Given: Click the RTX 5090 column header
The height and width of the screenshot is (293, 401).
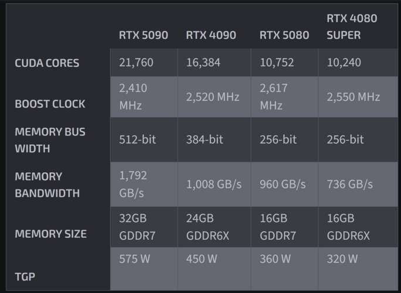Looking at the screenshot, I should point(144,35).
